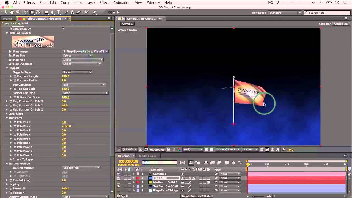352x198 pixels.
Task: Click Pre-Roll value 4.0
Action: coord(64,180)
